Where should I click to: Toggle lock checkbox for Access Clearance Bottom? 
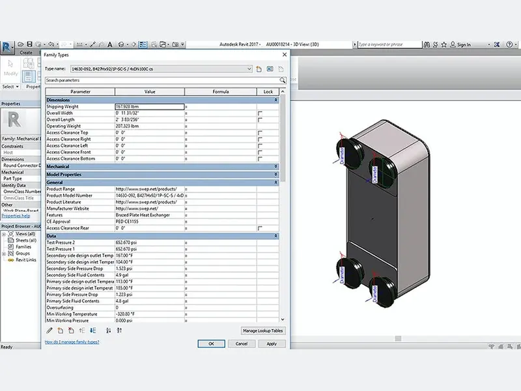[x=260, y=159]
